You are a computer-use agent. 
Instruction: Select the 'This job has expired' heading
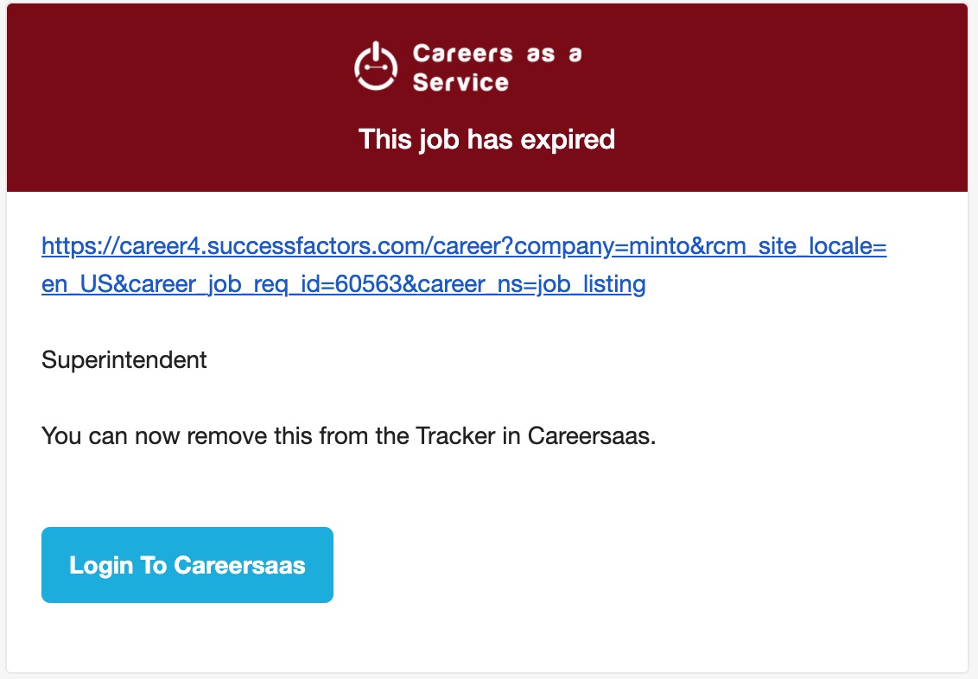coord(486,139)
